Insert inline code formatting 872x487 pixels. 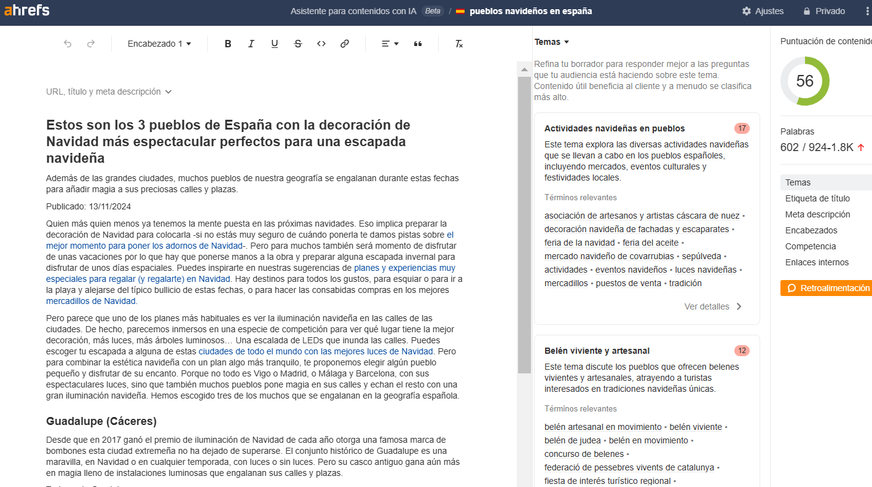tap(321, 44)
